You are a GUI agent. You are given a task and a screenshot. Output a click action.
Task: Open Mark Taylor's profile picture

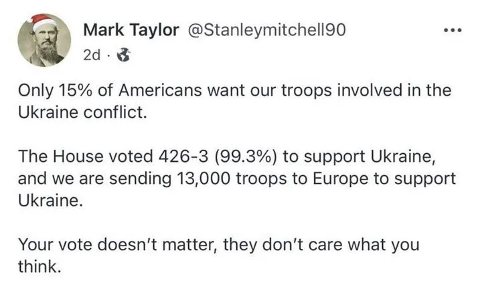click(46, 44)
